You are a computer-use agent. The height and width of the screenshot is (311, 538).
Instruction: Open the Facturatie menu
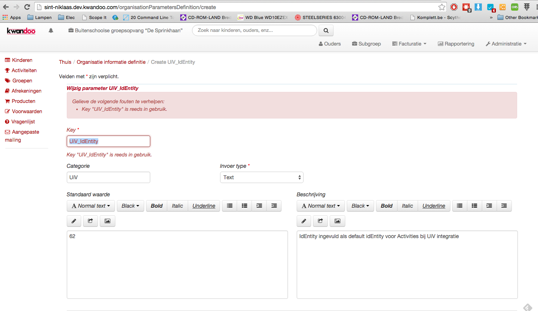(409, 44)
